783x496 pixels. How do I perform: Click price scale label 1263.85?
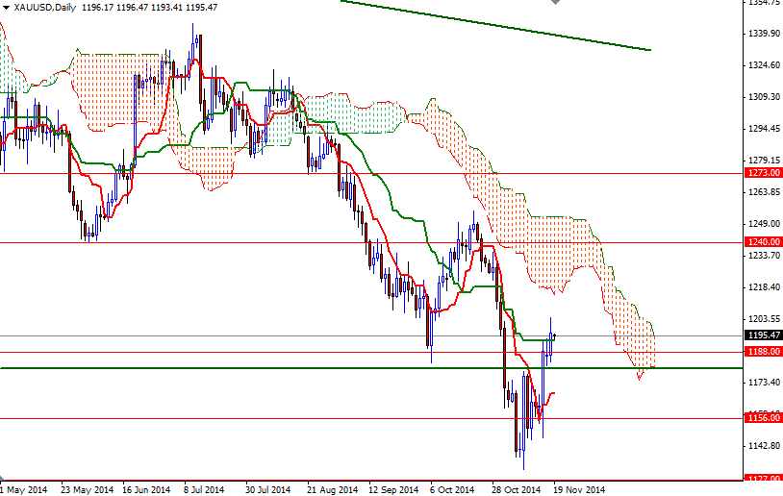coord(764,192)
